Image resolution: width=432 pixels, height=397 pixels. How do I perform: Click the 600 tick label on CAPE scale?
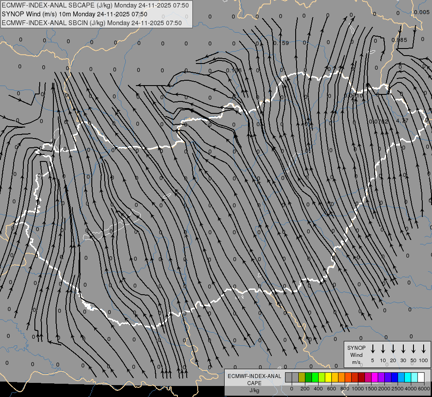pyautogui.click(x=331, y=389)
